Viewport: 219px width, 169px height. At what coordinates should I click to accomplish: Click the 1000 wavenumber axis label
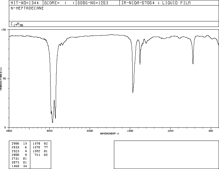pos(170,131)
